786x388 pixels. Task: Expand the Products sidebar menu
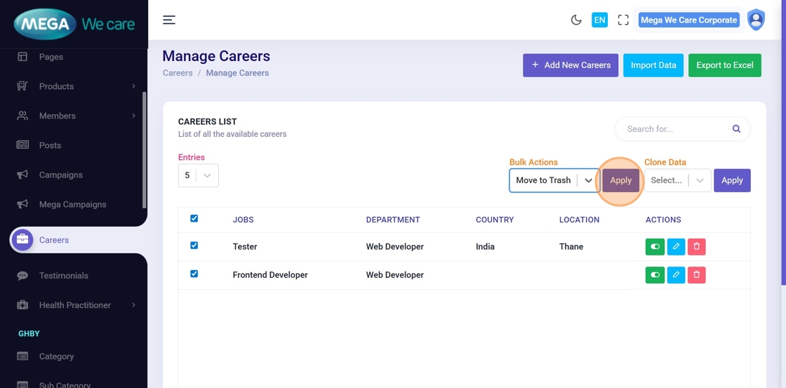76,86
